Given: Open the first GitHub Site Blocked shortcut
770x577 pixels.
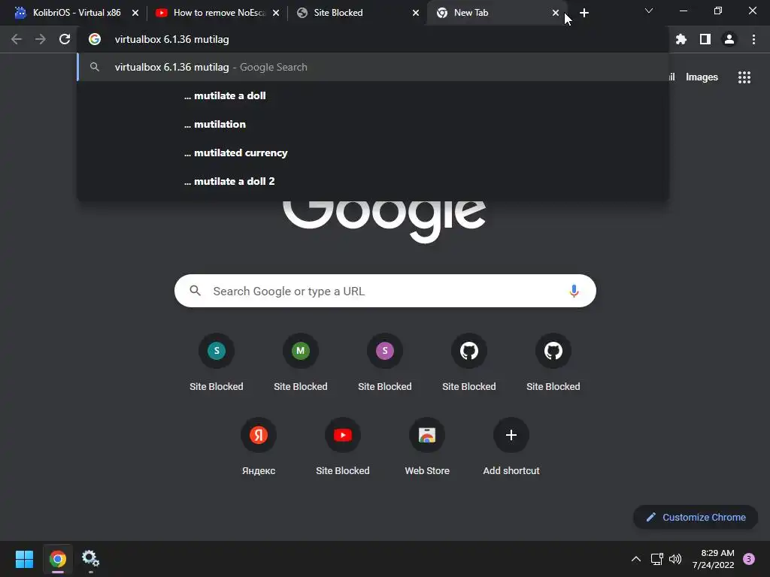Looking at the screenshot, I should click(469, 361).
